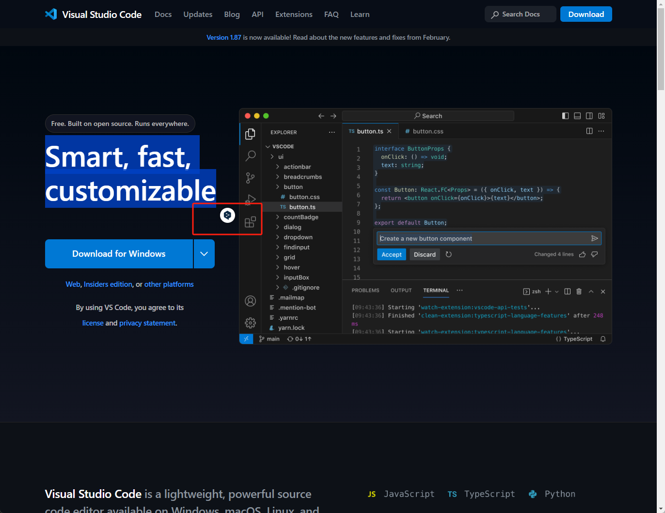Click the send arrow in chat input
The image size is (665, 513).
point(595,238)
